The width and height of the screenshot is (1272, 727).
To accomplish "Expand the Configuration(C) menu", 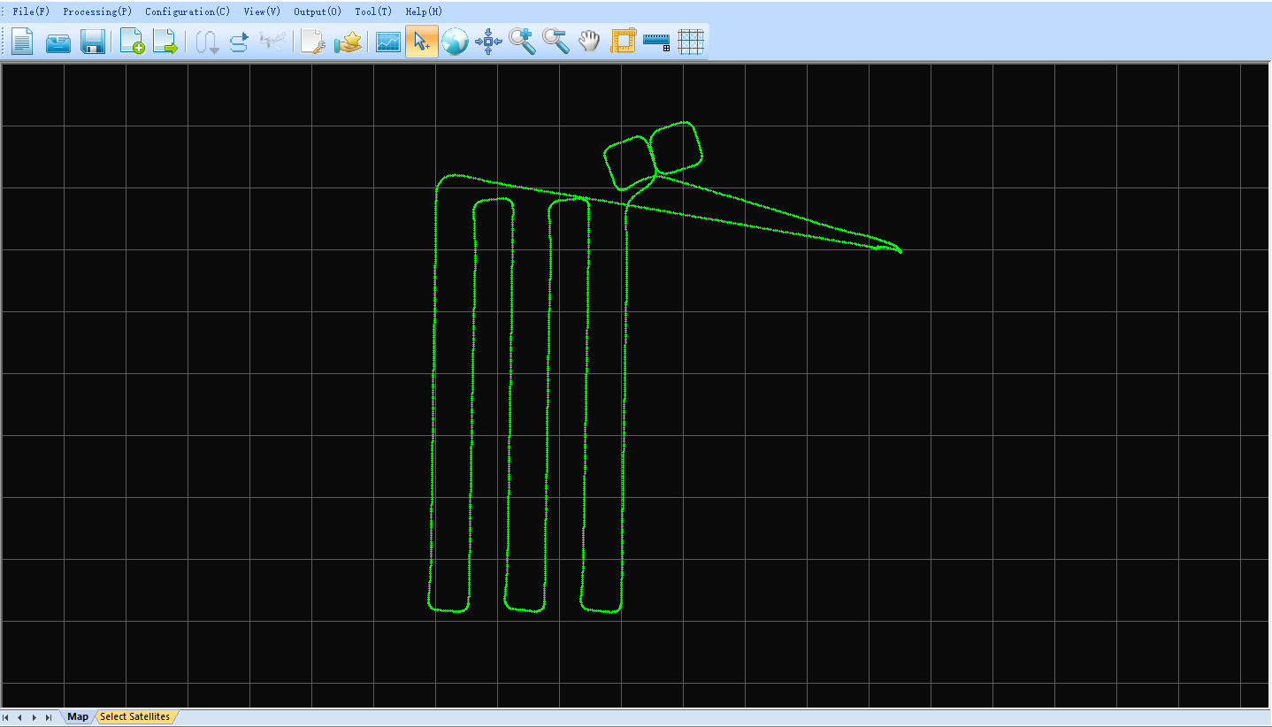I will (188, 11).
